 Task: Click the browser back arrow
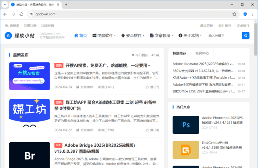(5, 14)
